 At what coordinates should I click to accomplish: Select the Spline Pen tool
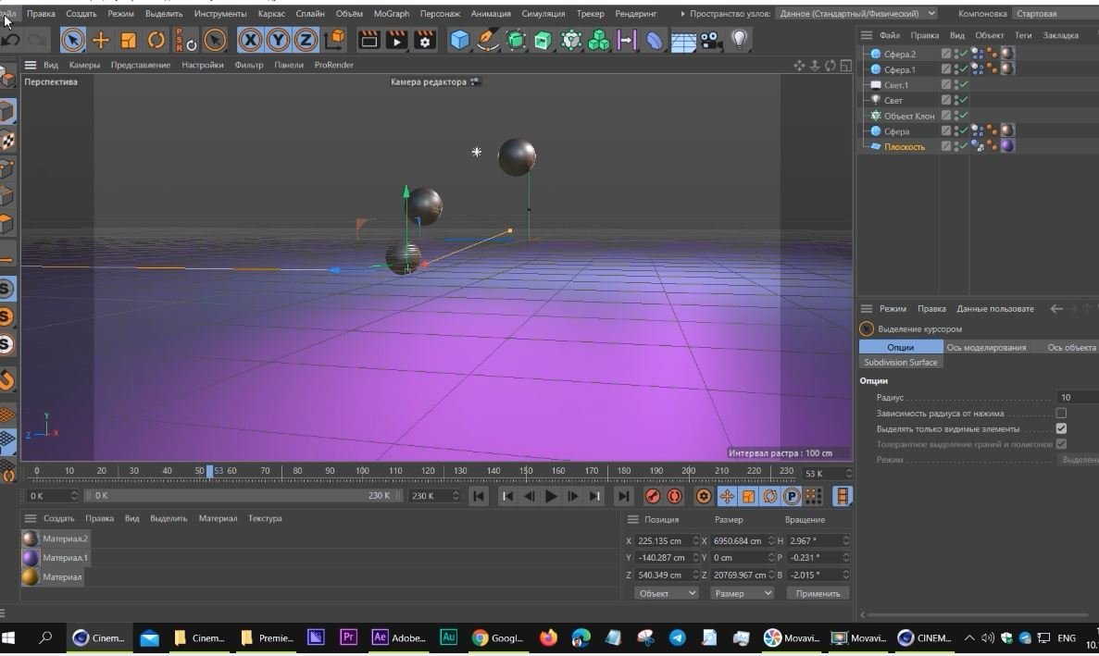[487, 40]
